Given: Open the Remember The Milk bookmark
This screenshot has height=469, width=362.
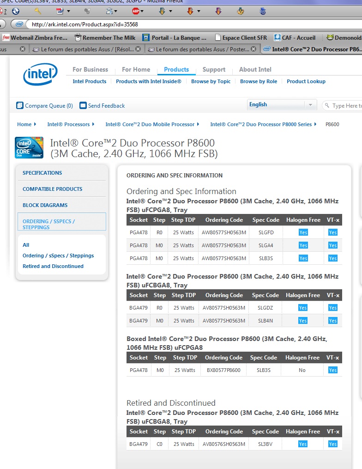Looking at the screenshot, I should (x=105, y=38).
